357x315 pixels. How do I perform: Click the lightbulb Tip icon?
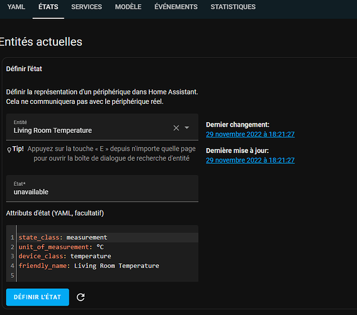[x=9, y=150]
